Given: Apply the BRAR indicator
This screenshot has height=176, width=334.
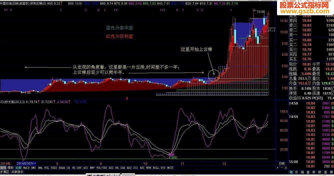Looking at the screenshot, I should [x=62, y=168].
